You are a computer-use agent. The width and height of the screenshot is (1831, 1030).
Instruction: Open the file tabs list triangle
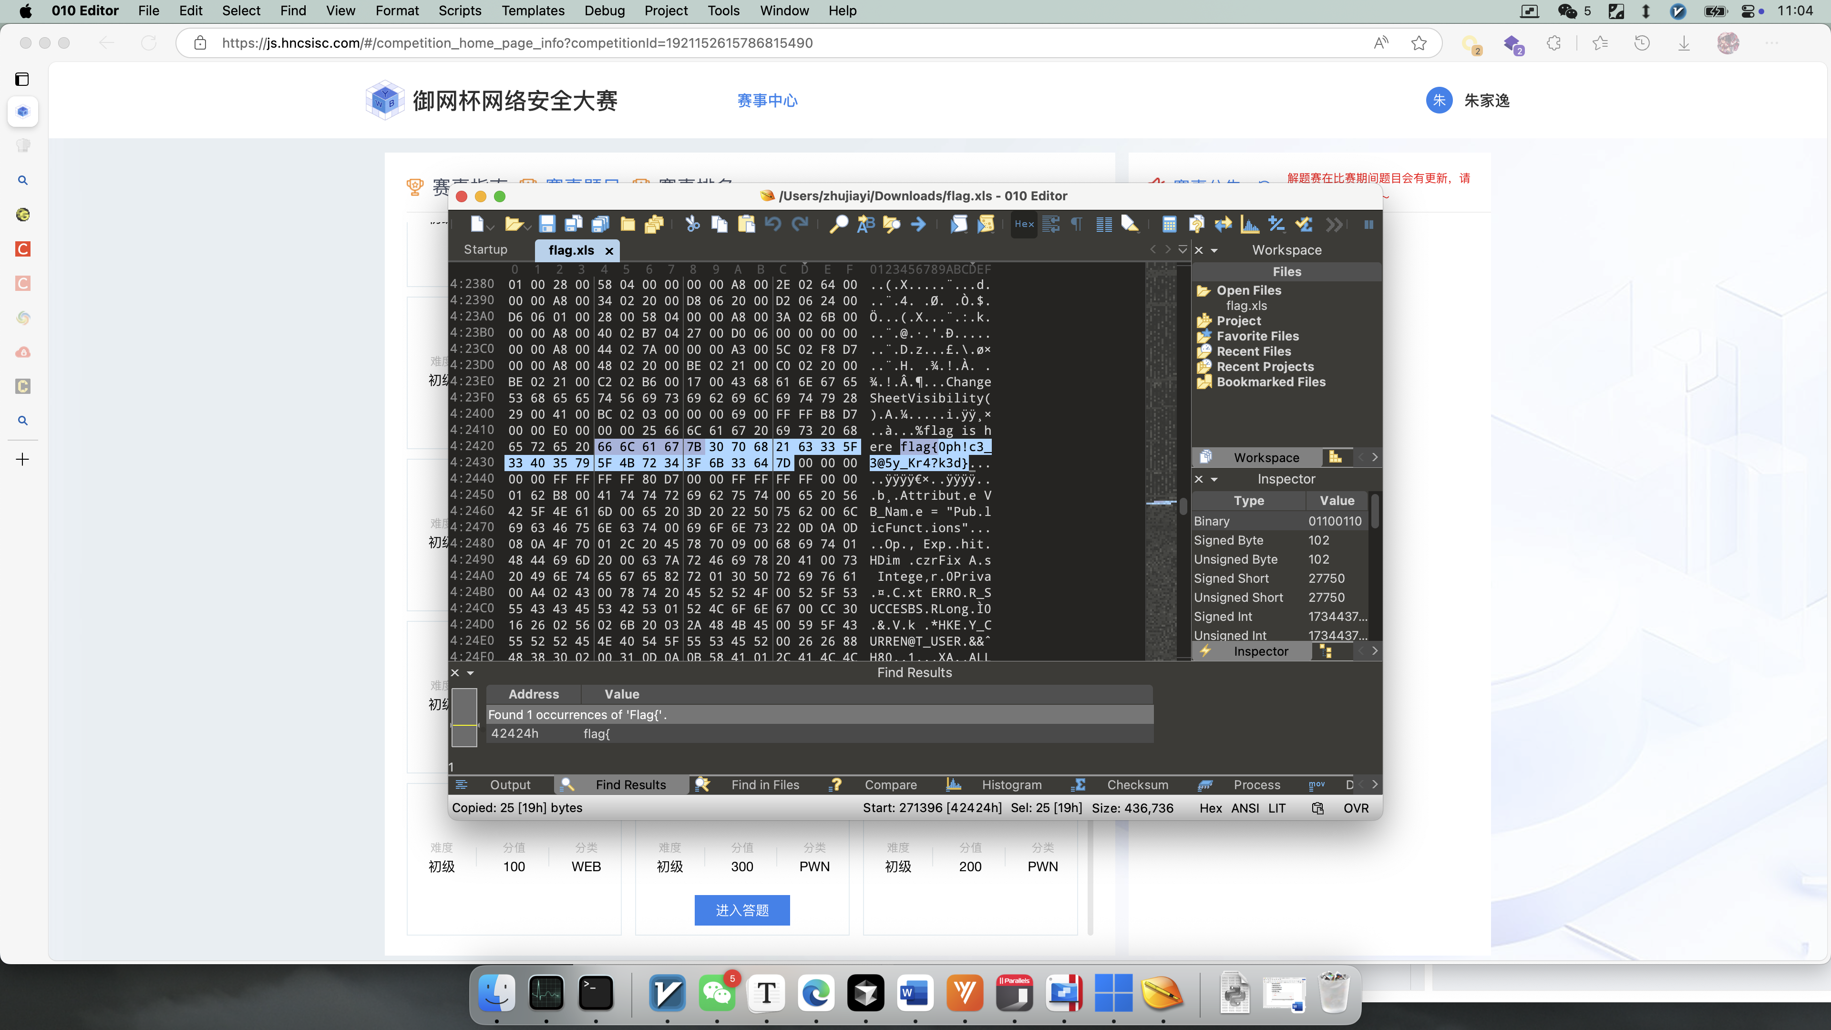coord(1183,249)
